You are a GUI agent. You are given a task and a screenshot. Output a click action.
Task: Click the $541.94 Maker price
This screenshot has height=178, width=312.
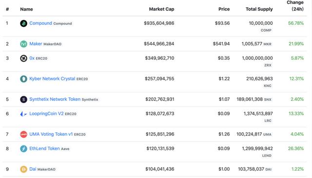click(221, 44)
